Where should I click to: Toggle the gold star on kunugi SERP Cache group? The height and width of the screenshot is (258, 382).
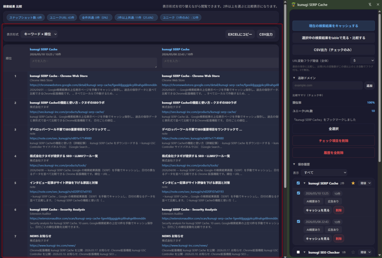[x=353, y=183]
